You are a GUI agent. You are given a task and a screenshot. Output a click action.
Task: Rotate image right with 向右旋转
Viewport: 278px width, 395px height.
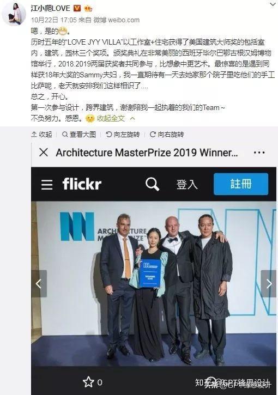167,134
